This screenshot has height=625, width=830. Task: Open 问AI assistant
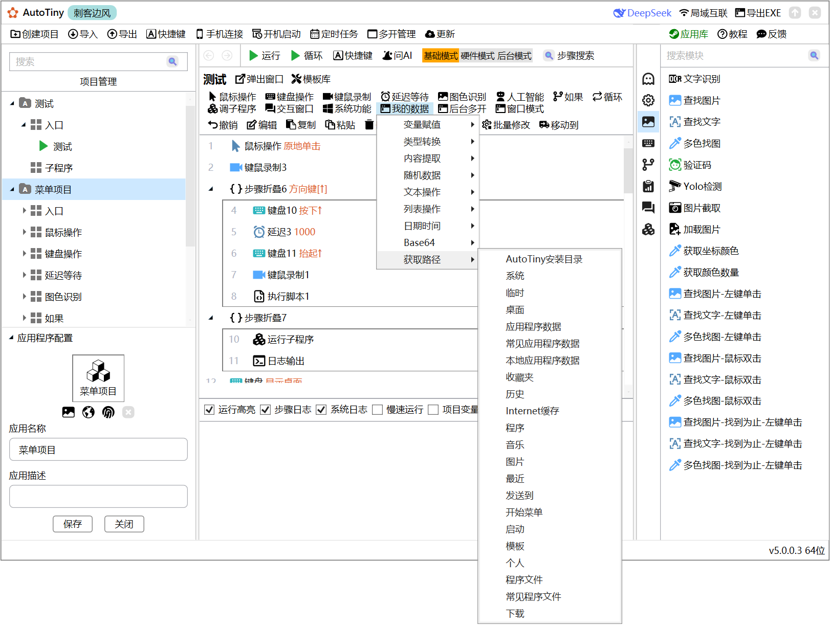click(x=397, y=55)
